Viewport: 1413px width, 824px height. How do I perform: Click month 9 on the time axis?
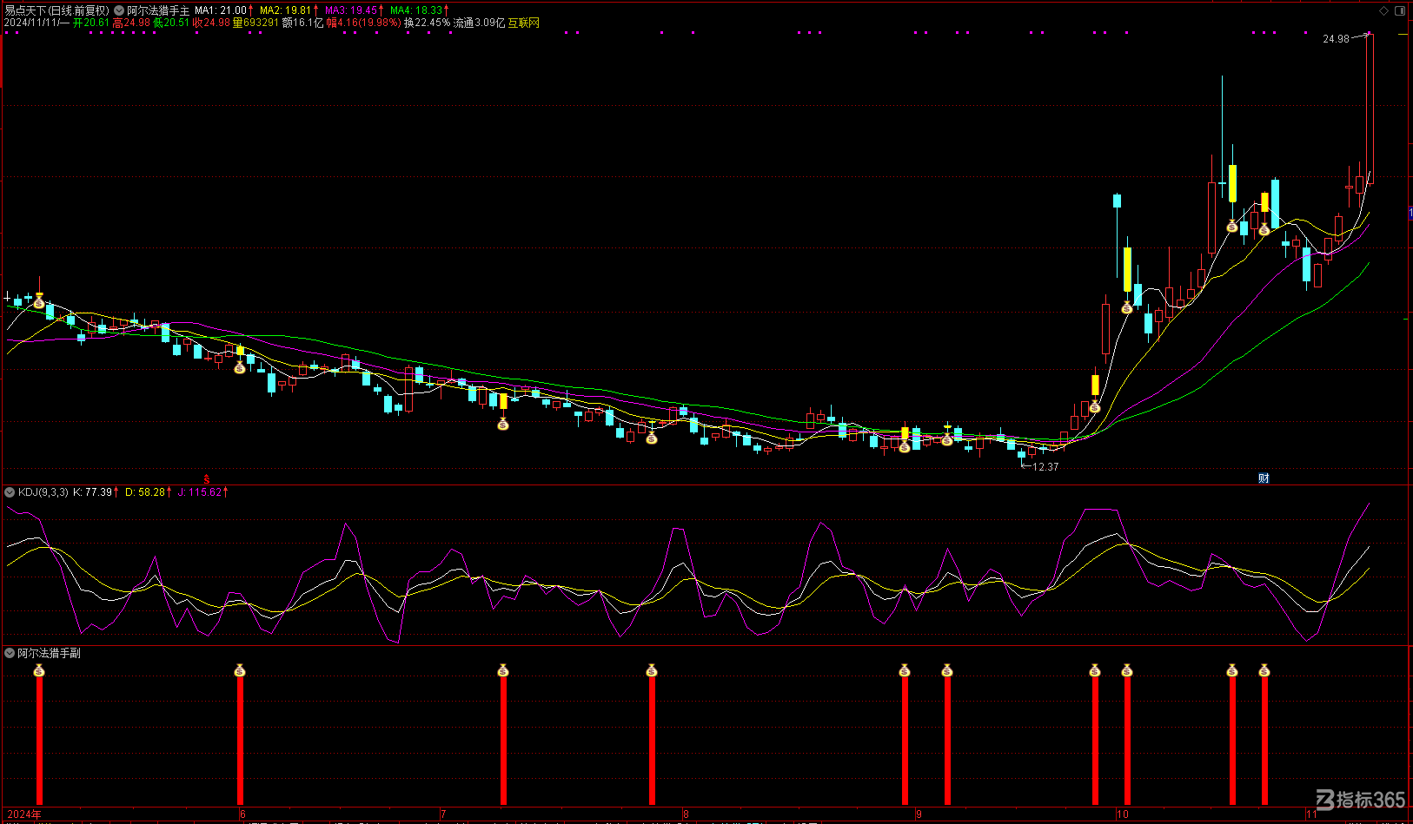coord(919,814)
